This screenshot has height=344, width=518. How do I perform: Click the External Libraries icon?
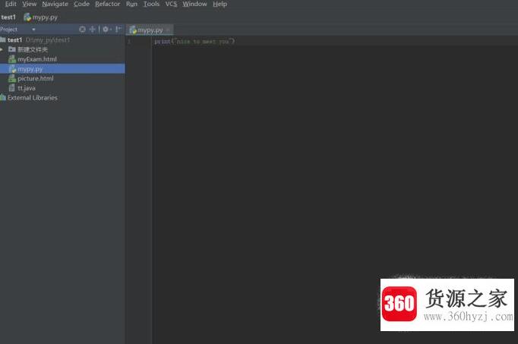tap(3, 98)
